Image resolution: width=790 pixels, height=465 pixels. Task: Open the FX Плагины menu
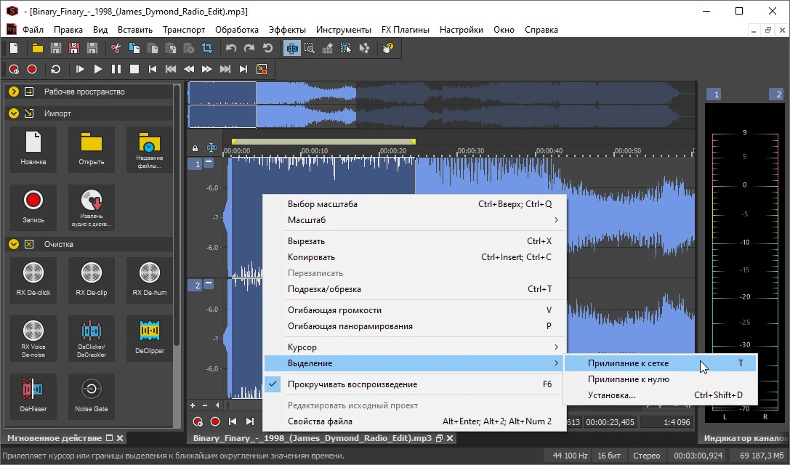(405, 30)
